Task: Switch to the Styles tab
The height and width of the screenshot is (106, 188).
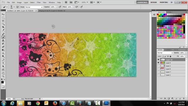Action: (169, 12)
